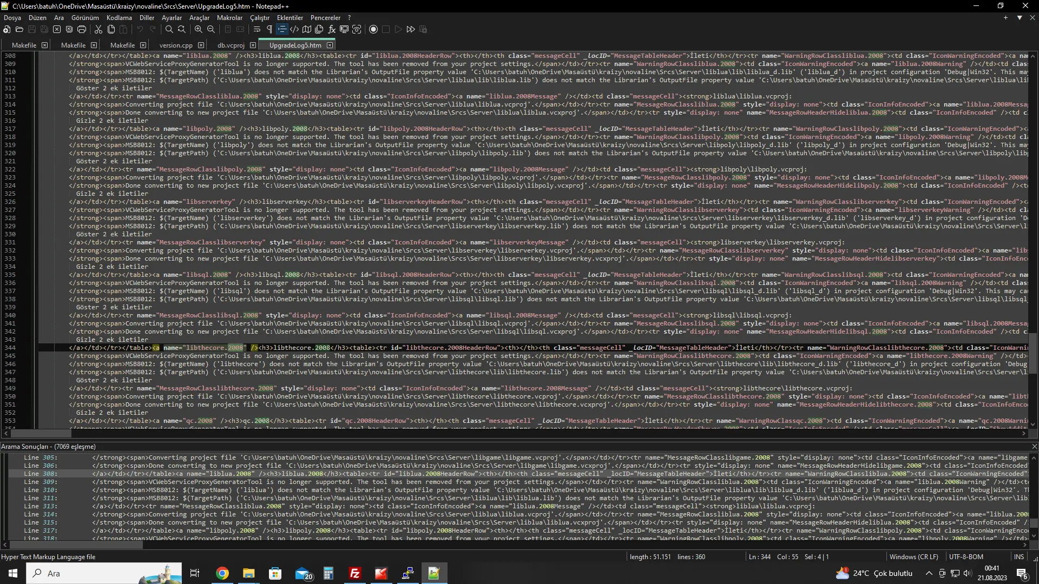Print the document using the printer icon
Screen dimensions: 1039x584
coord(82,29)
